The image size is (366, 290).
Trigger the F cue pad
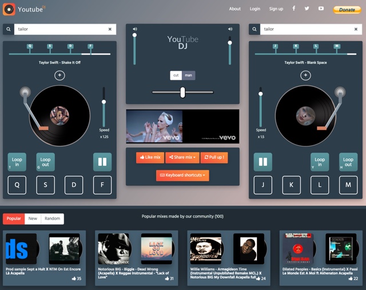pyautogui.click(x=102, y=185)
